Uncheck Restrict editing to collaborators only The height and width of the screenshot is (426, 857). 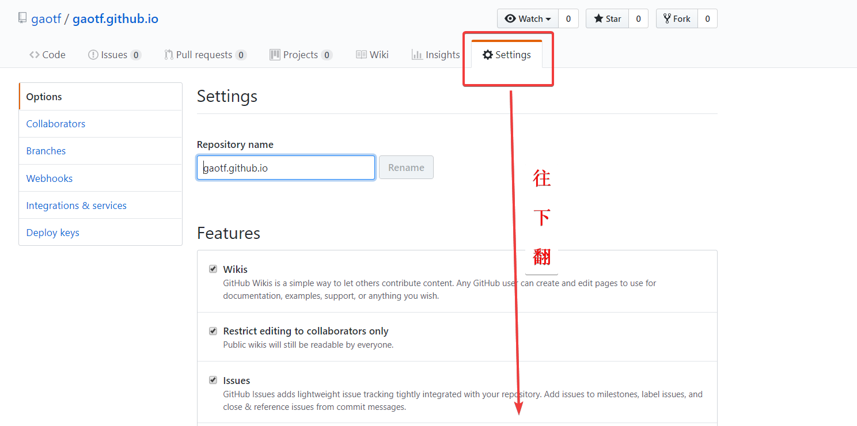[213, 331]
